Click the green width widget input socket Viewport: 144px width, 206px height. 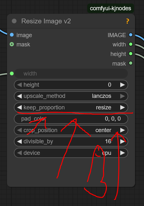[x=12, y=74]
